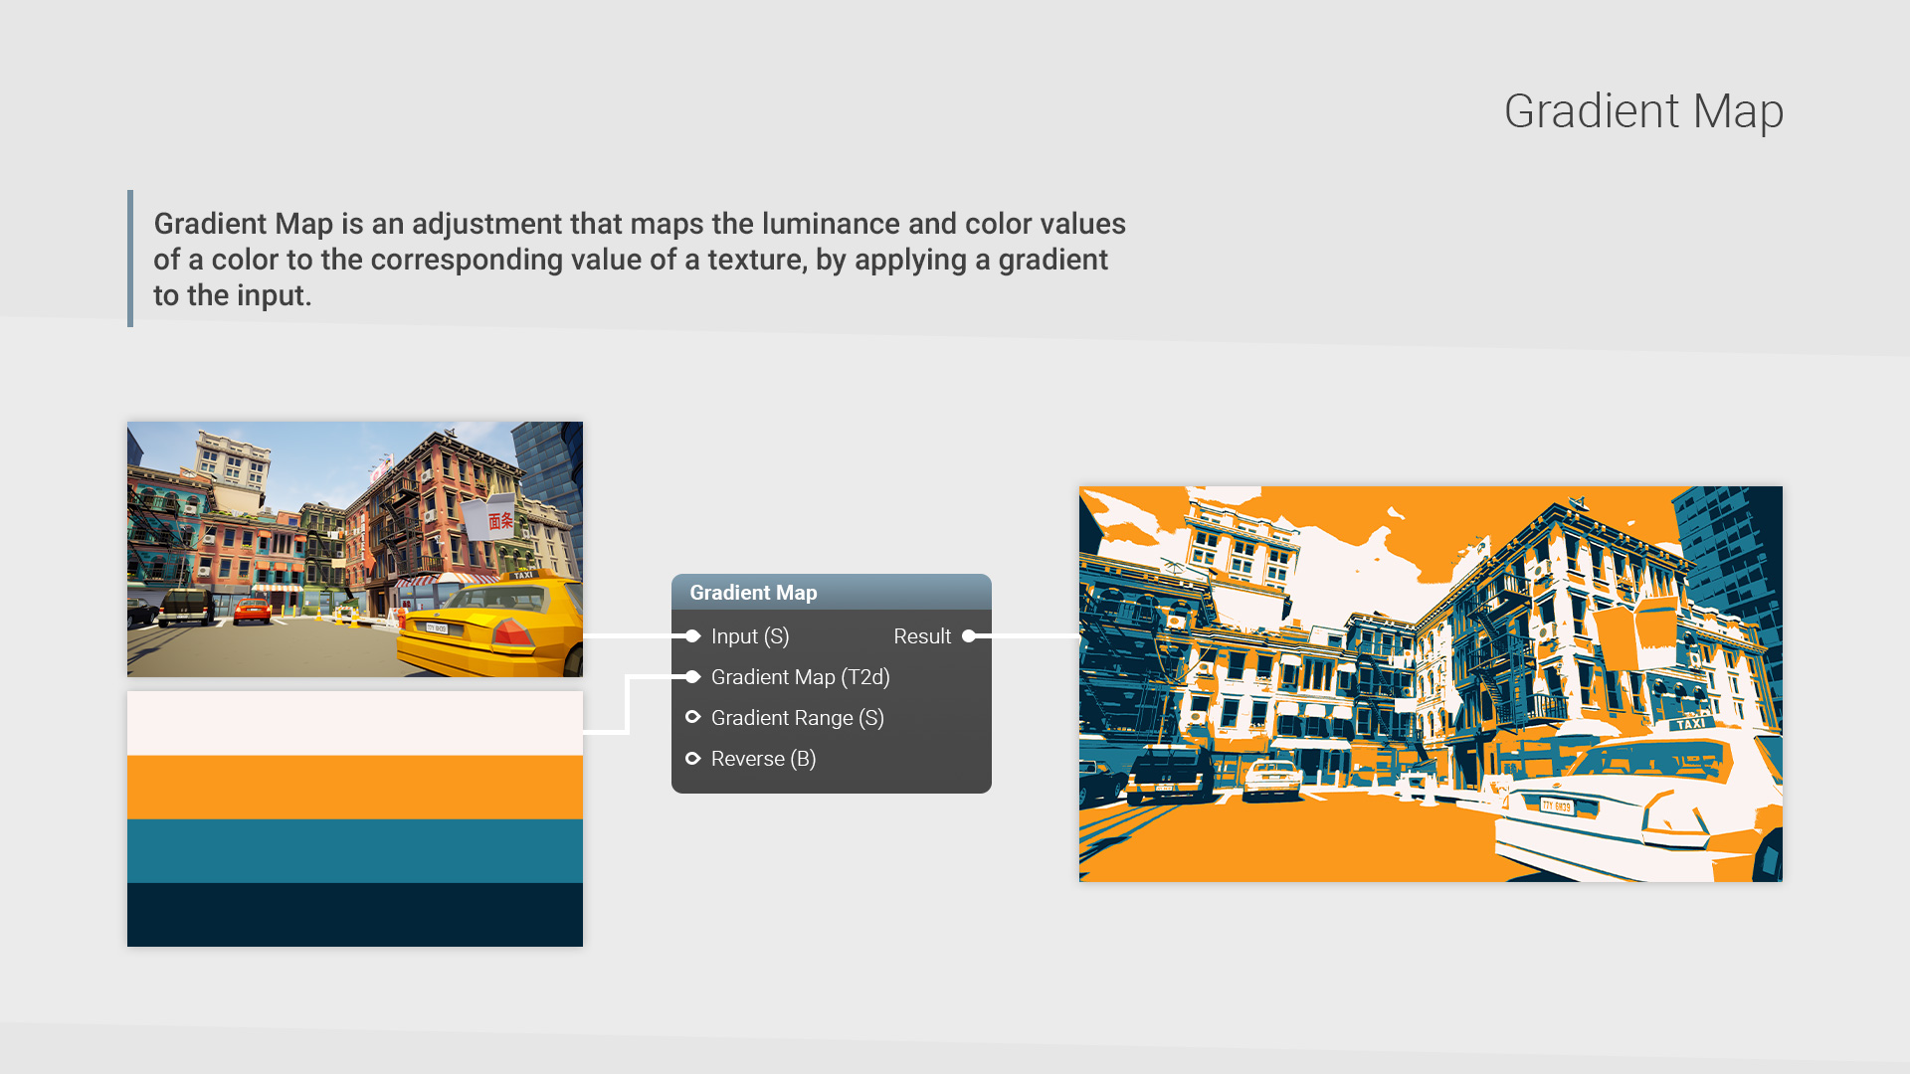Click the Input (S) port connector
The height and width of the screenshot is (1074, 1910).
coord(692,636)
